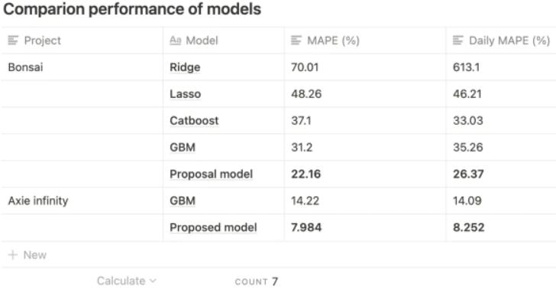Open the Lasso row page
Screen dimensions: 556x296
[x=186, y=94]
